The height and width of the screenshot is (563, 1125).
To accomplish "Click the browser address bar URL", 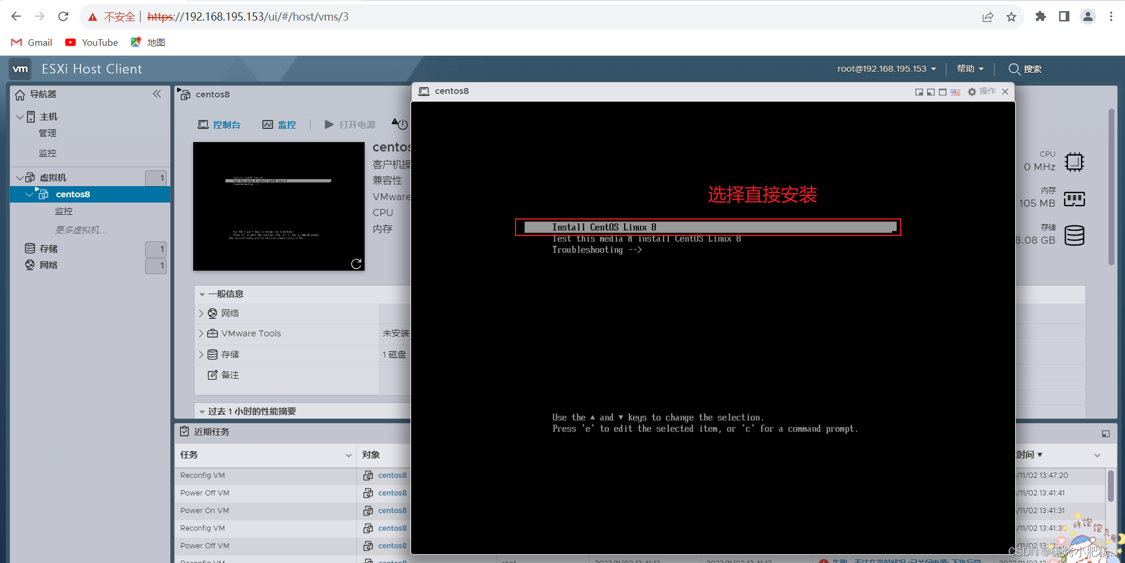I will coord(248,17).
